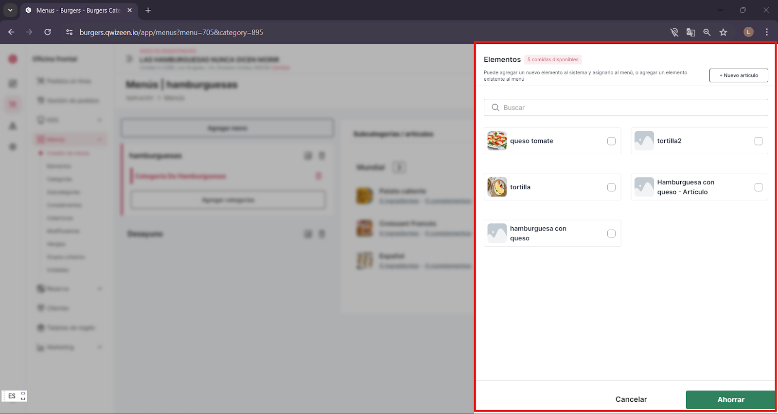Select Hamburguesa con queso - Artículo checkbox
778x414 pixels.
point(758,187)
